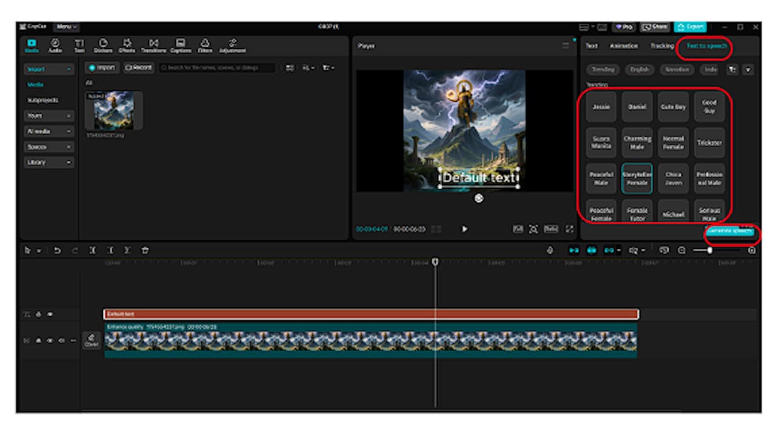Open the Adjustment panel icon

click(232, 45)
